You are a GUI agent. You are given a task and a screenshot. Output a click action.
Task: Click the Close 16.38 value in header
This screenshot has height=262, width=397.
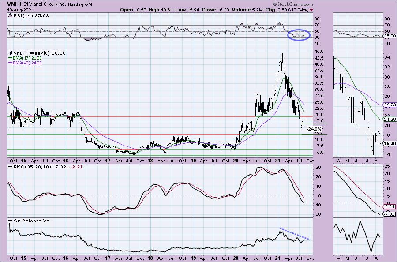pyautogui.click(x=215, y=10)
